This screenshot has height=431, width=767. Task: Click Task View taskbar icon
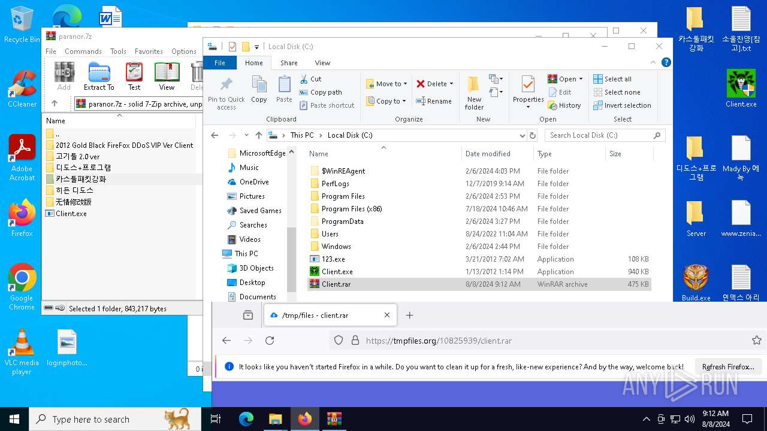click(x=216, y=419)
